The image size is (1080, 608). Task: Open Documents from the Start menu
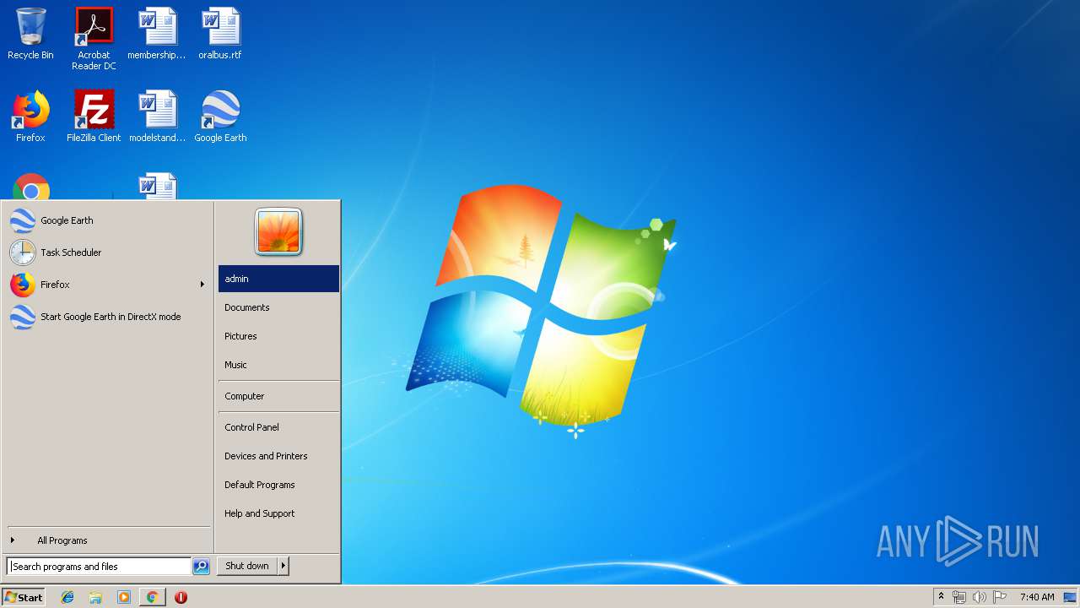click(x=278, y=307)
